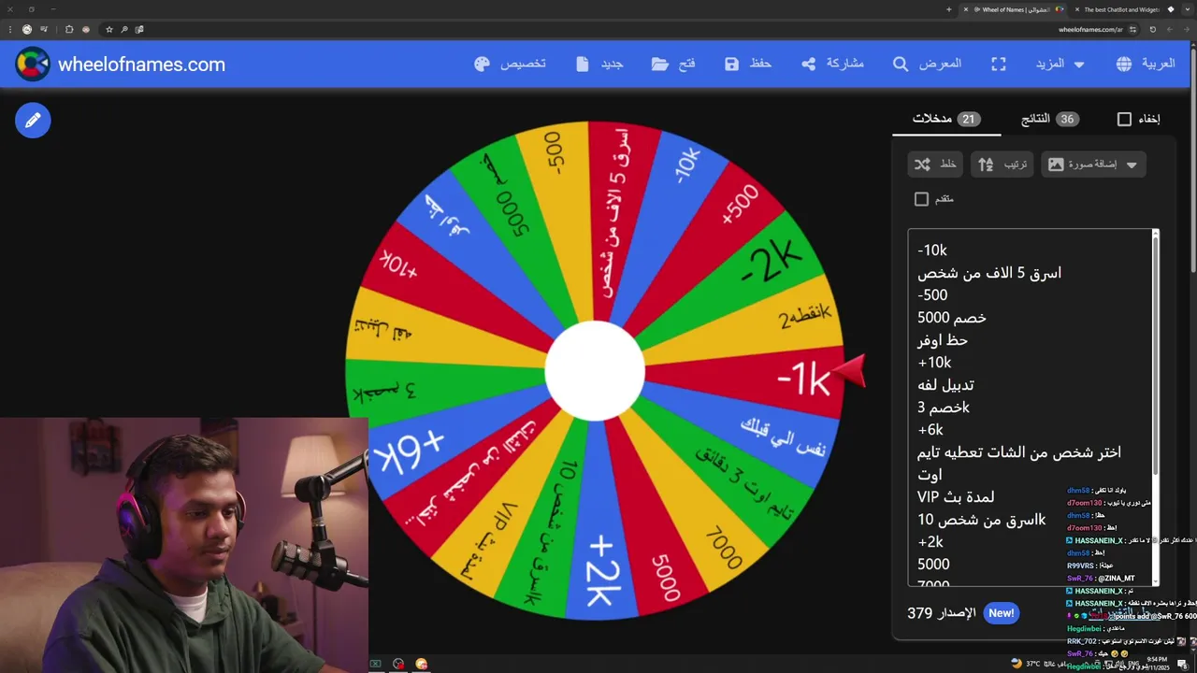Viewport: 1197px width, 673px height.
Task: Enable the متقدم advanced checkbox
Action: (921, 199)
